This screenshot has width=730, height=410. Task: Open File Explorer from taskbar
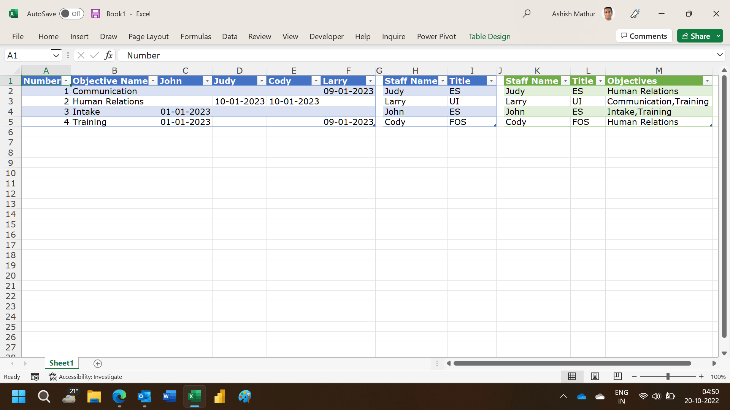(x=94, y=397)
